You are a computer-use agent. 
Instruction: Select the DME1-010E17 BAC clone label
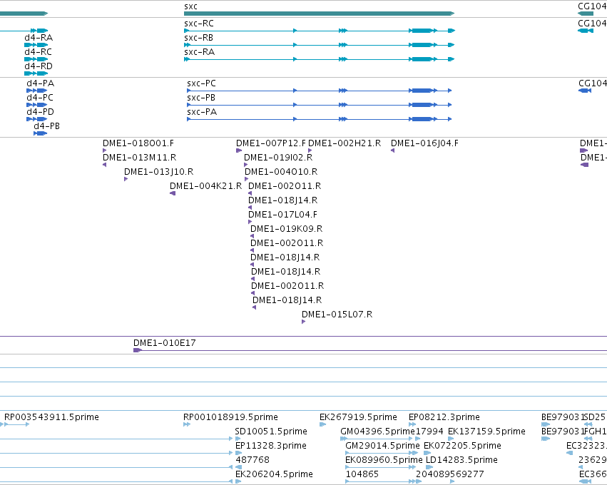pos(165,343)
